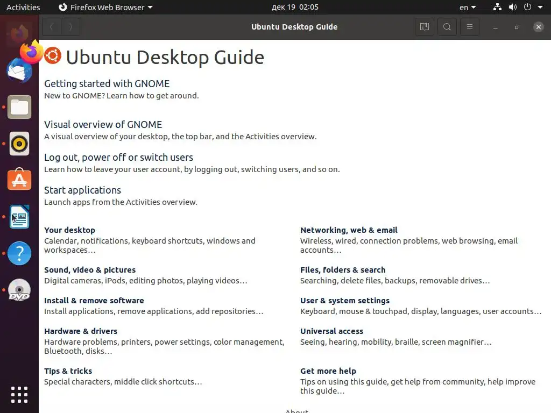Open Networking, web & email topic
The width and height of the screenshot is (551, 413).
tap(349, 230)
